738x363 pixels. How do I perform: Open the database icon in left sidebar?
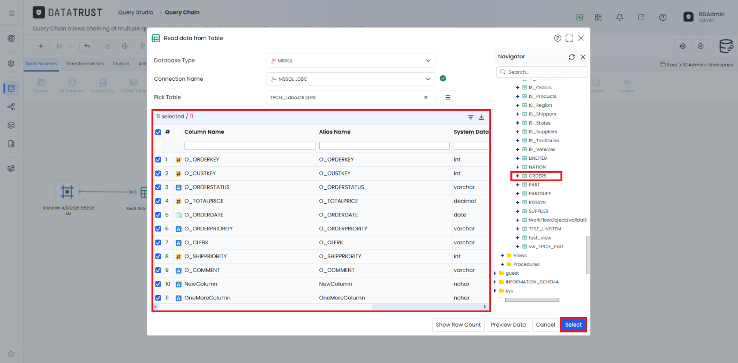tap(11, 88)
